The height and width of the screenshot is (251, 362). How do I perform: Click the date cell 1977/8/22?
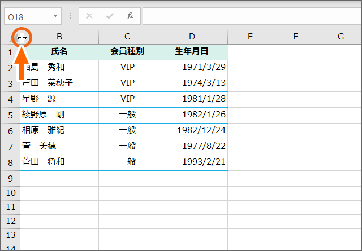coord(192,147)
